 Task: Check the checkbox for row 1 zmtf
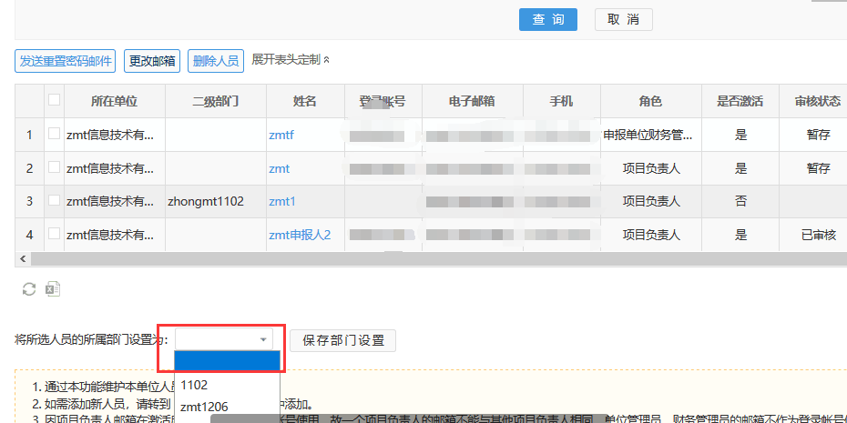point(54,134)
